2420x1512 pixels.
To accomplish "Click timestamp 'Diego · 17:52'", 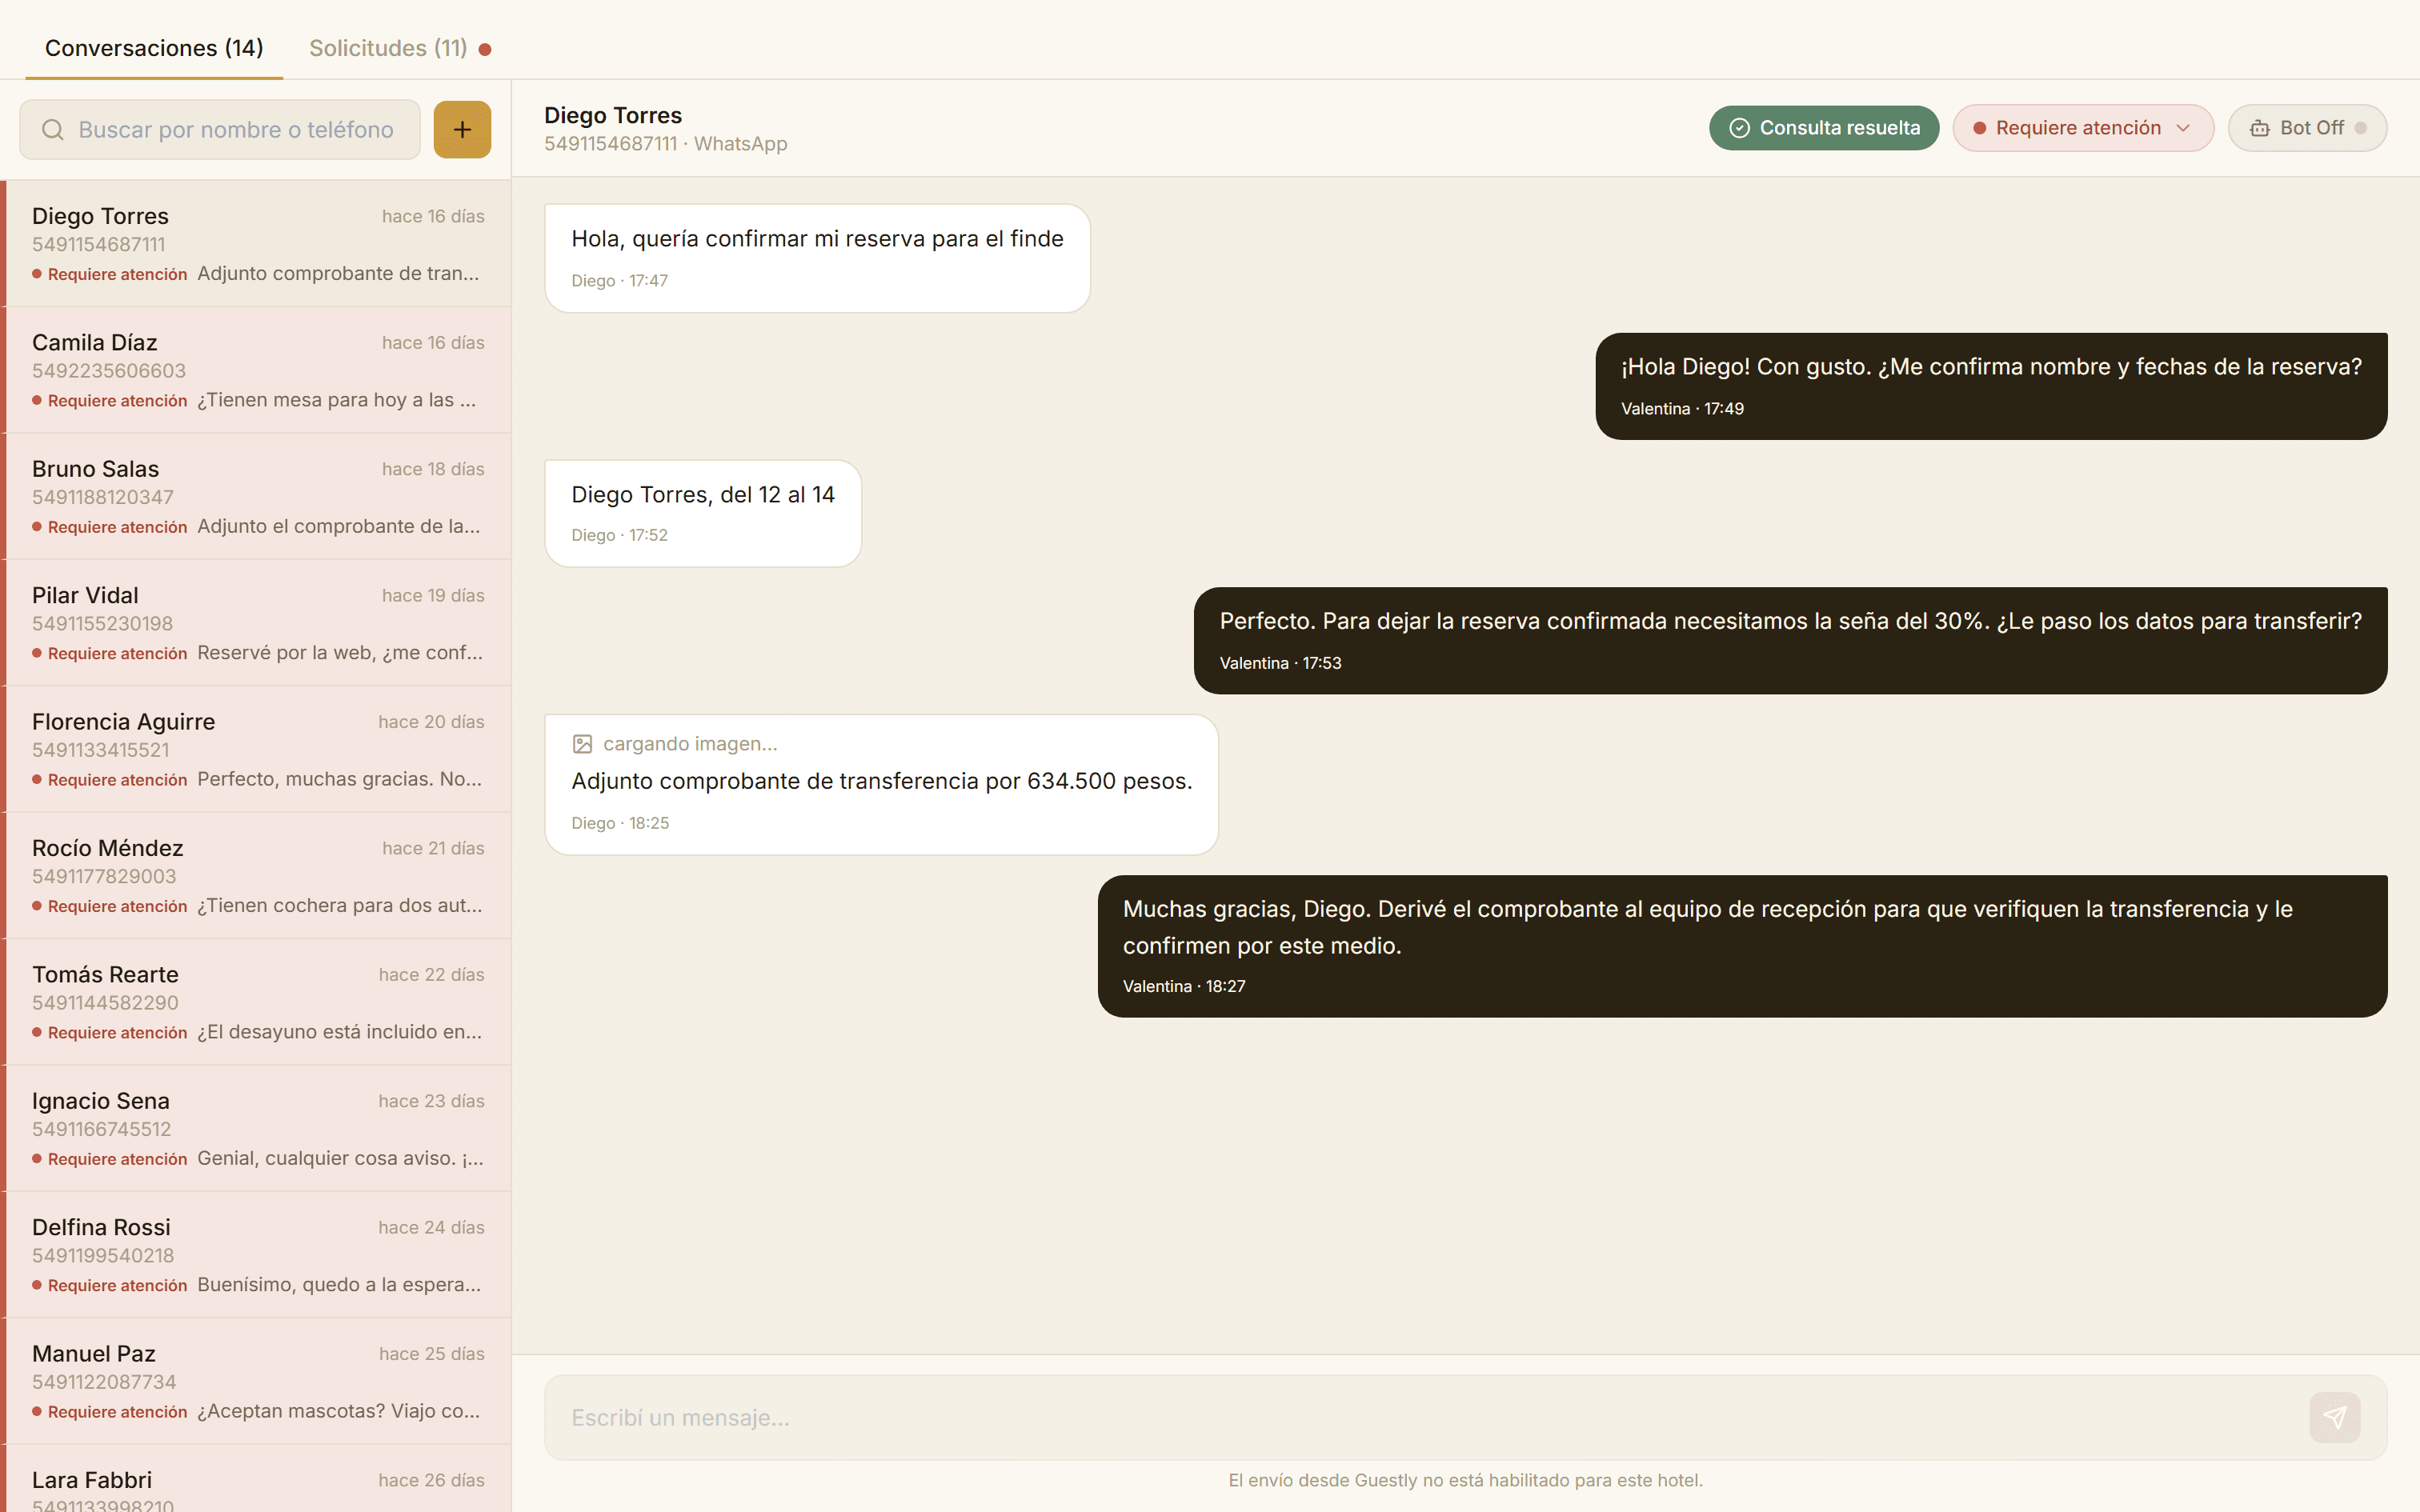I will (x=619, y=535).
